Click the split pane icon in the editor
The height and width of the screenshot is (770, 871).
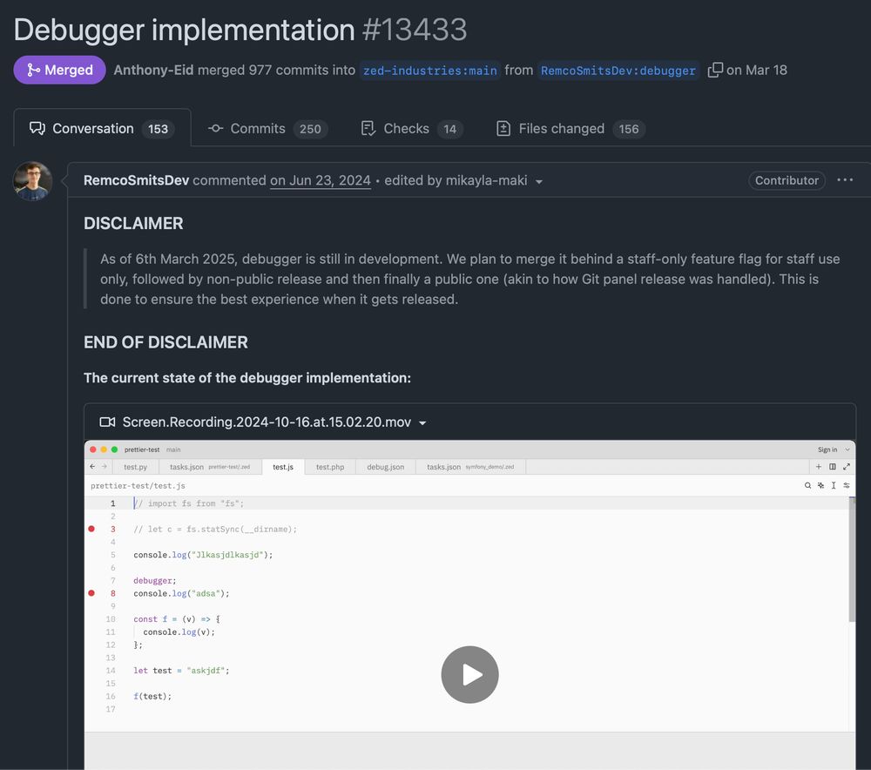(x=832, y=467)
